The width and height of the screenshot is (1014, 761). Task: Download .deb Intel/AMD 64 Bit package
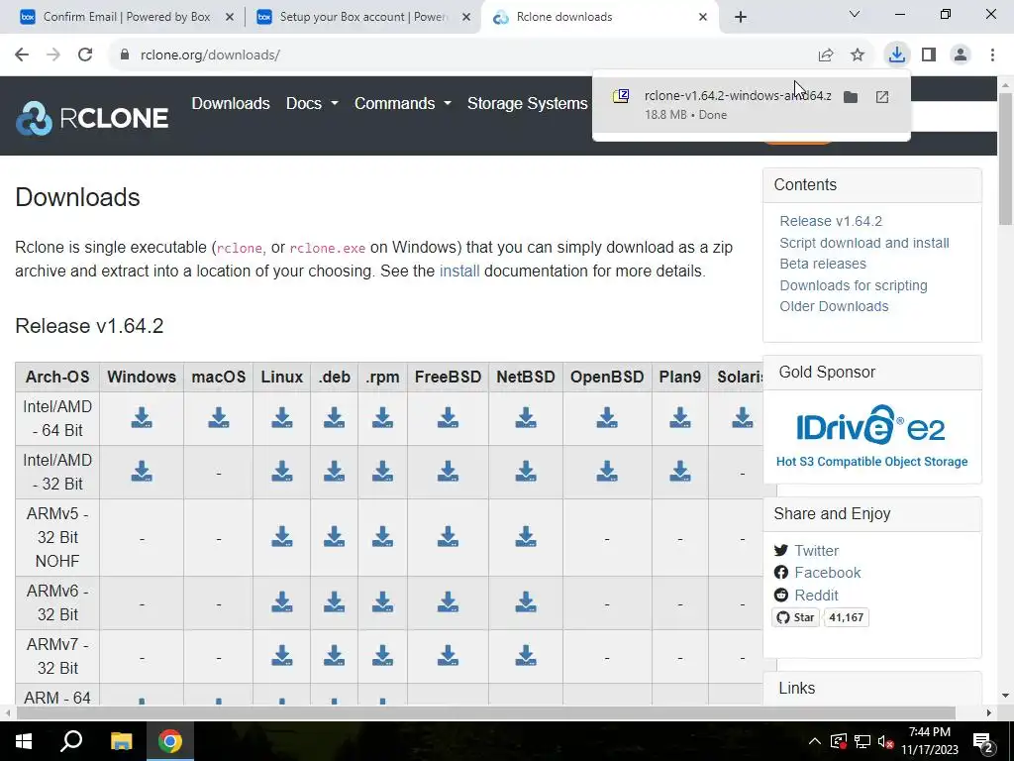tap(335, 418)
